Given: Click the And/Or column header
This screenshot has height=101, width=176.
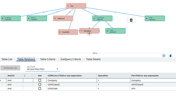Looking at the screenshot, I should [x=15, y=76].
